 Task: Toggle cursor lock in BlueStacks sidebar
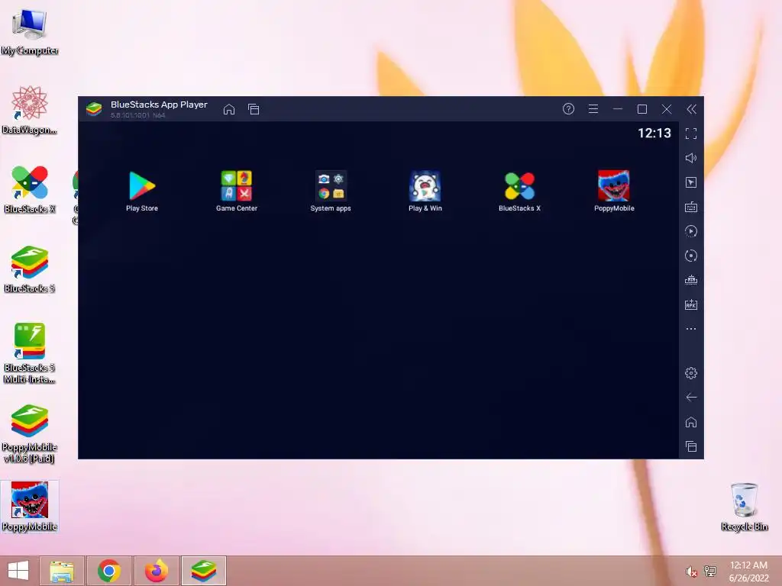[x=690, y=182]
